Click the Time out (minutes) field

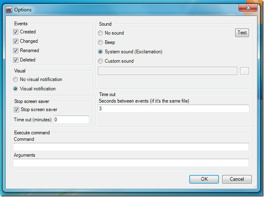click(71, 120)
